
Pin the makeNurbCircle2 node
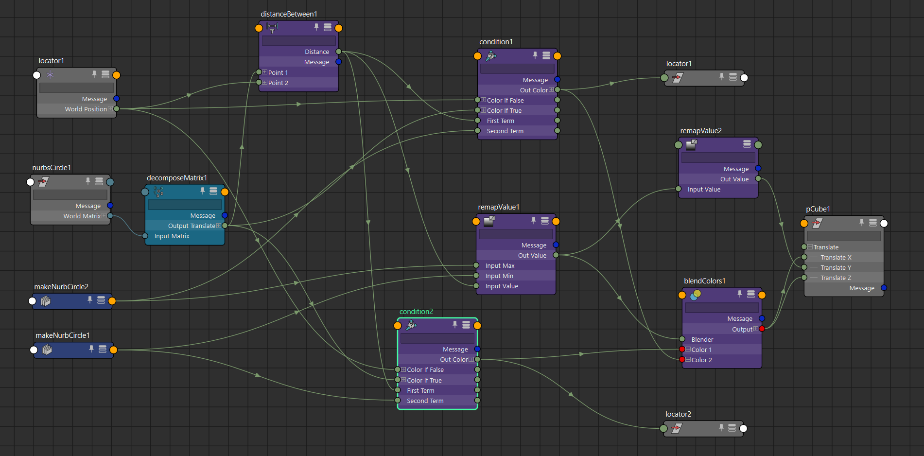click(x=90, y=300)
